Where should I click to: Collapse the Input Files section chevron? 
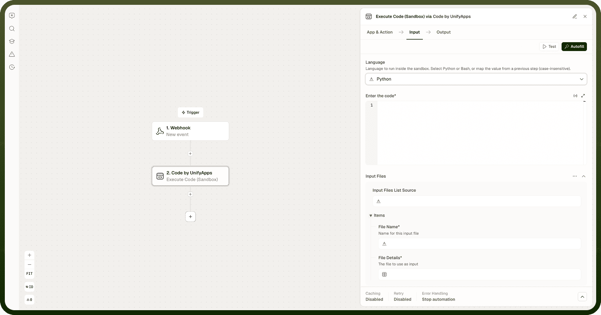point(584,176)
